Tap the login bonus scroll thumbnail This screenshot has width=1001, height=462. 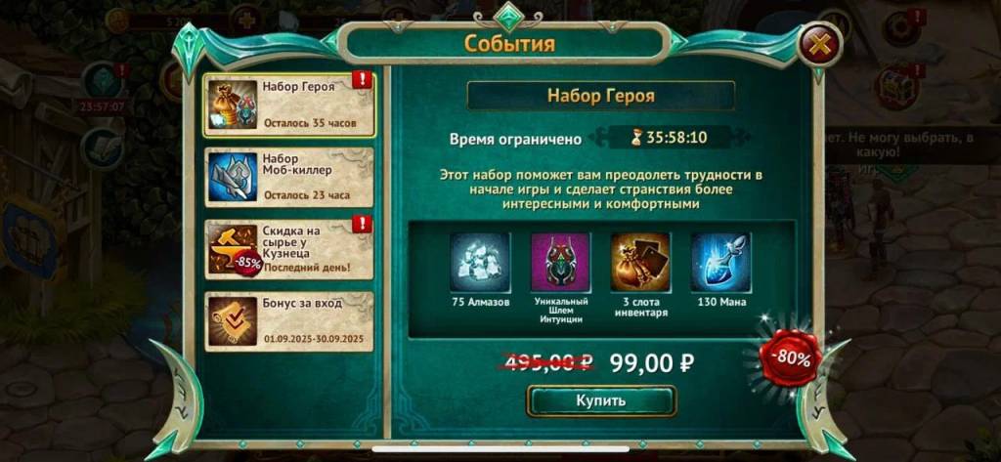233,321
